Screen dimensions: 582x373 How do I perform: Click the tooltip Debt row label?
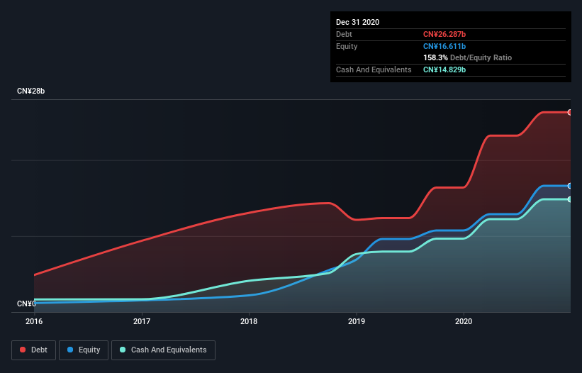(x=344, y=34)
